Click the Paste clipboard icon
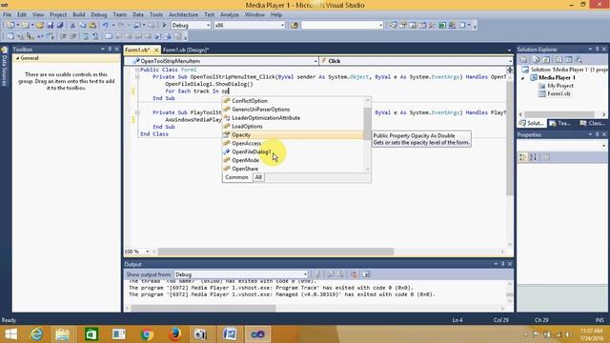610x343 pixels. pyautogui.click(x=92, y=26)
